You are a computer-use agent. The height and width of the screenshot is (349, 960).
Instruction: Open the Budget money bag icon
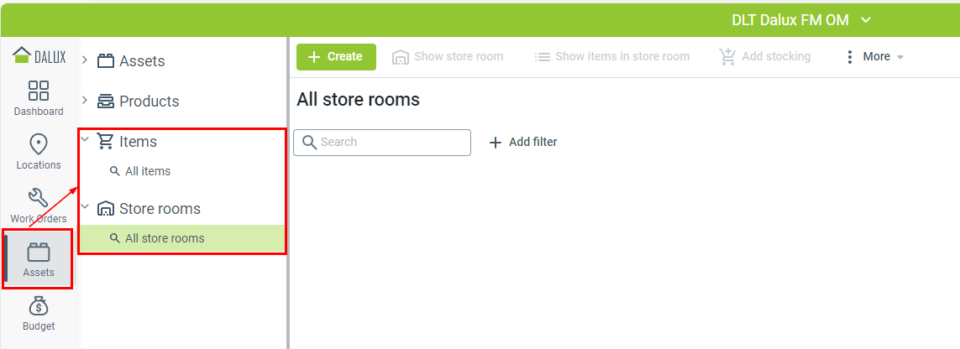[x=39, y=306]
